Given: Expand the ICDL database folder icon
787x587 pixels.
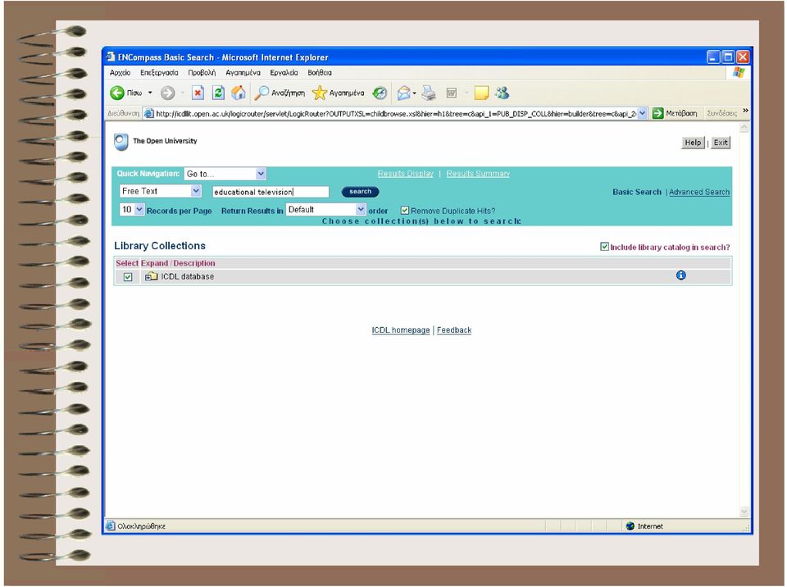Looking at the screenshot, I should [x=151, y=276].
